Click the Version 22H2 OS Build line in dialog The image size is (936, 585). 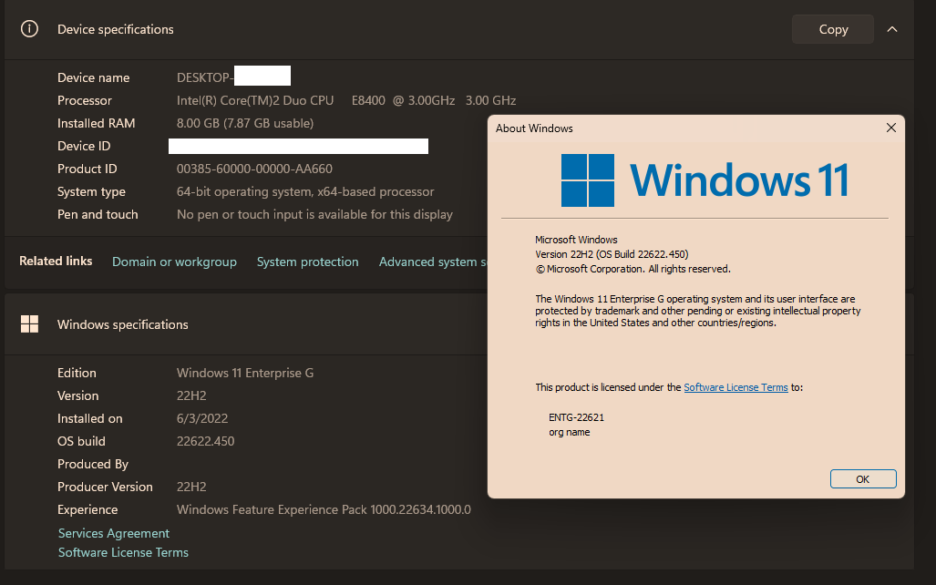tap(612, 254)
